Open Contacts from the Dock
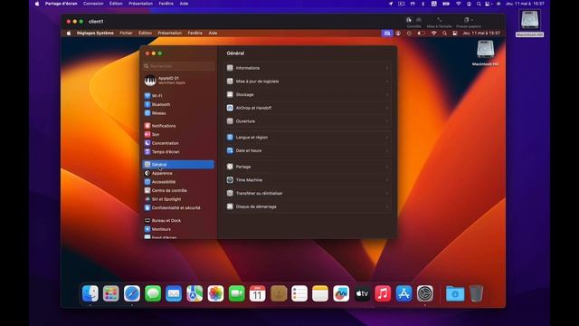The height and width of the screenshot is (326, 579). 279,293
